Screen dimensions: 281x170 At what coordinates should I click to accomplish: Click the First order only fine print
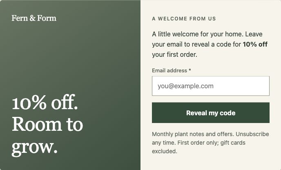pos(198,143)
